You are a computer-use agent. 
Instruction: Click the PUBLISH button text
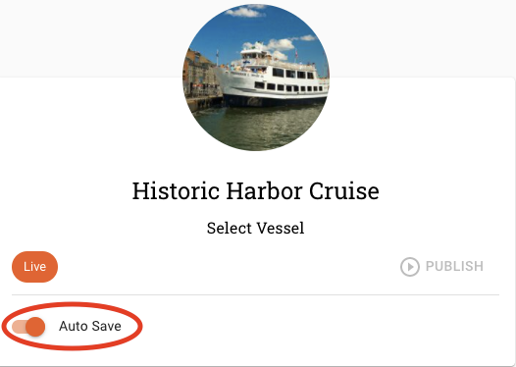click(454, 266)
